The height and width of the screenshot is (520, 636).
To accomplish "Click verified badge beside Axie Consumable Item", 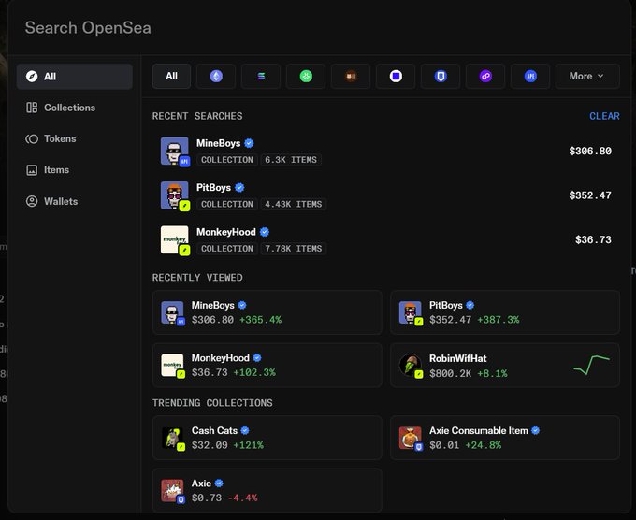I will pos(535,430).
